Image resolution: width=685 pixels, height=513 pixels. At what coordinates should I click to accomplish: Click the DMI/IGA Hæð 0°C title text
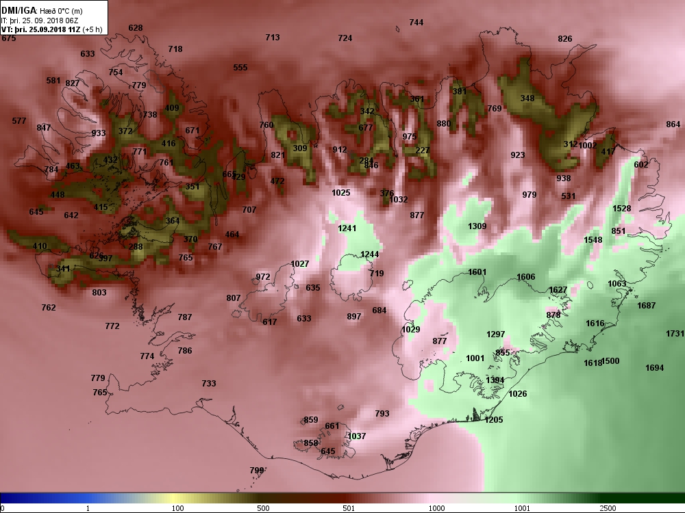[x=42, y=10]
